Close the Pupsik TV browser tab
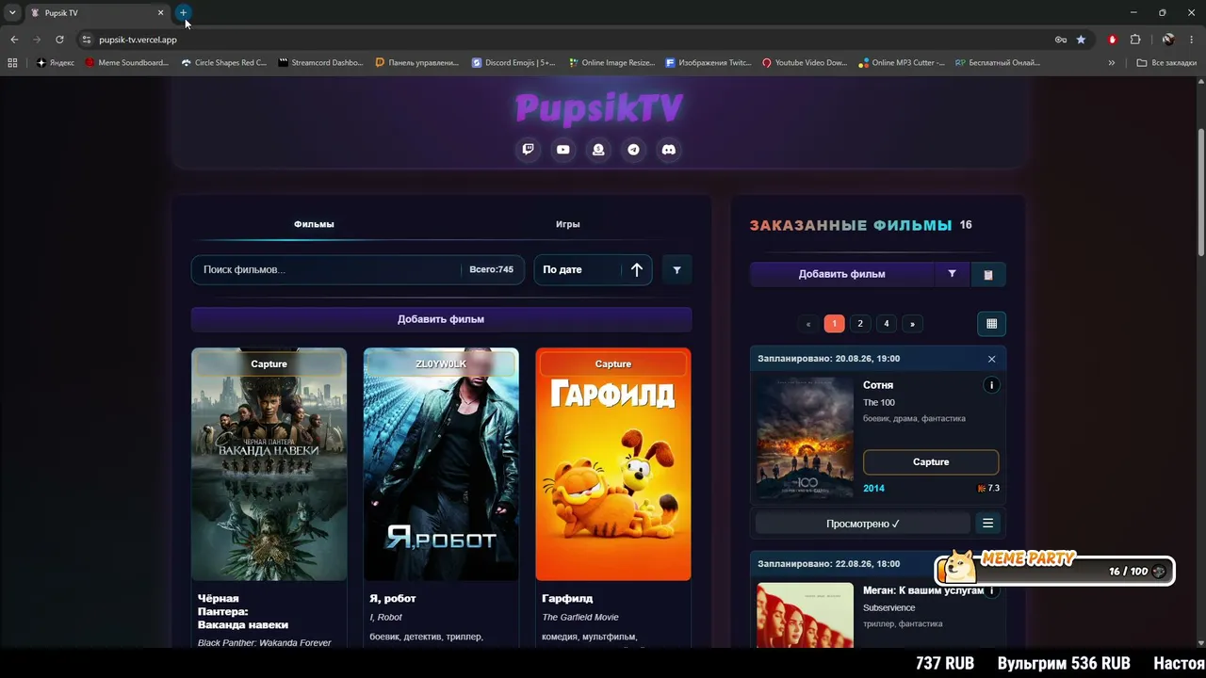This screenshot has width=1206, height=678. click(160, 13)
